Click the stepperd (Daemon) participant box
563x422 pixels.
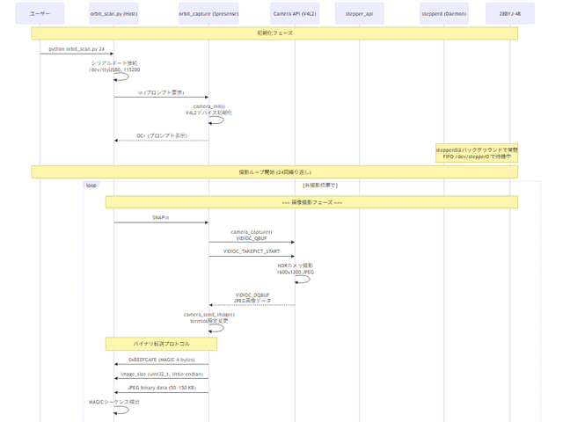pos(444,14)
